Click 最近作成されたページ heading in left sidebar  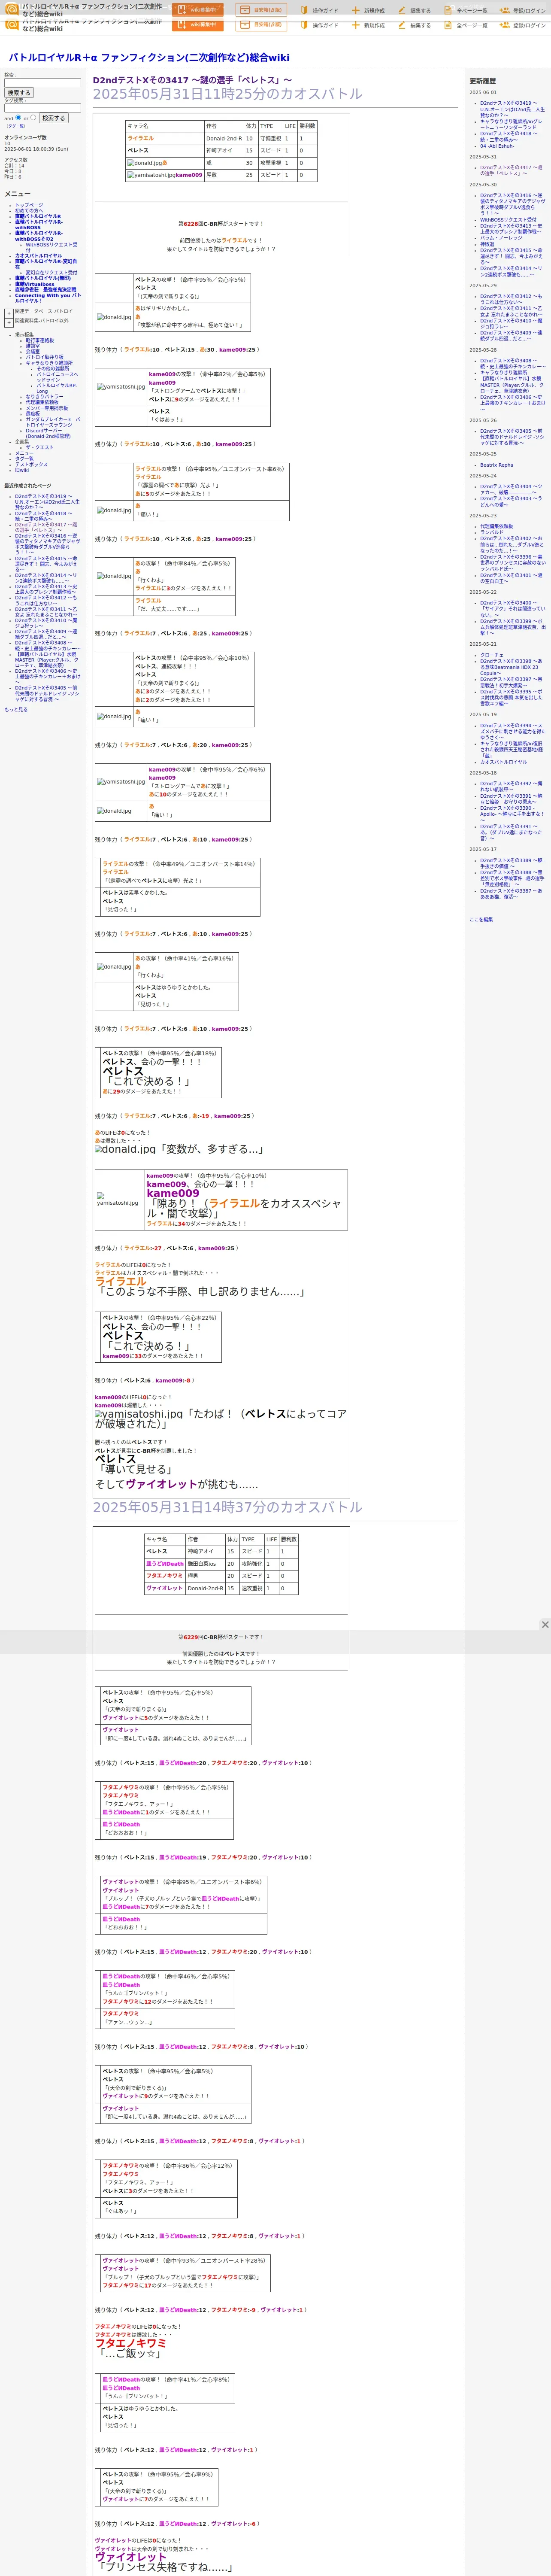(x=28, y=486)
